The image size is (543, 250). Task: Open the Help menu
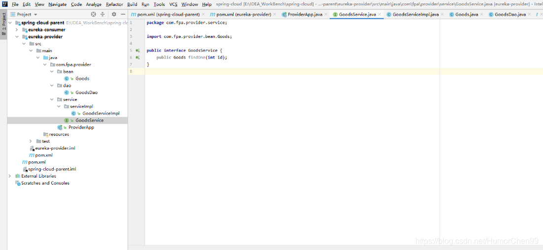(207, 4)
